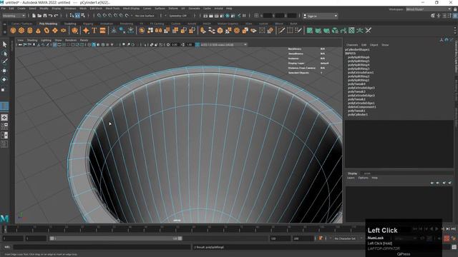Click the Render Current Frame icon
Image resolution: width=458 pixels, height=257 pixels.
point(211,16)
